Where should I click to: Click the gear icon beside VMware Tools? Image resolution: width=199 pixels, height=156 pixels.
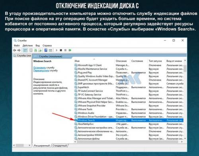pyautogui.click(x=76, y=109)
